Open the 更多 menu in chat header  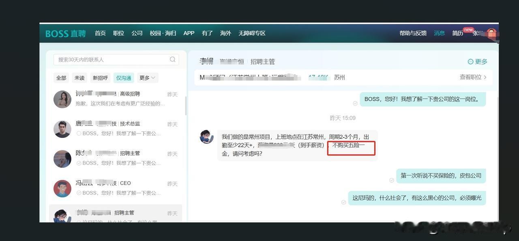click(478, 62)
